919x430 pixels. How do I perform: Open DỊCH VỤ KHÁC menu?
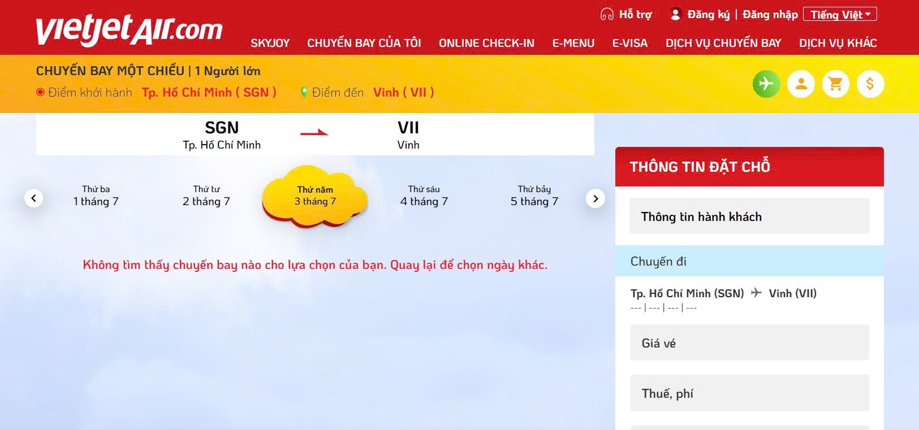click(838, 43)
